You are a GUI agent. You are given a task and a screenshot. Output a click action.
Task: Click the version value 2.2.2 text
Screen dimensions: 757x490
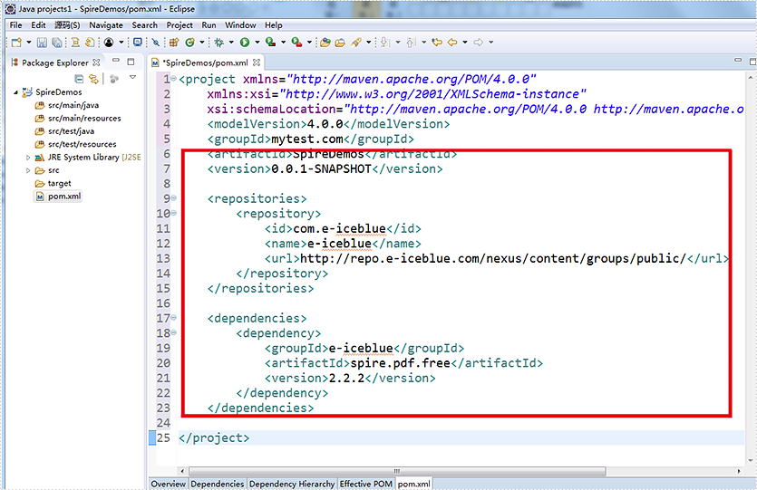tap(346, 378)
